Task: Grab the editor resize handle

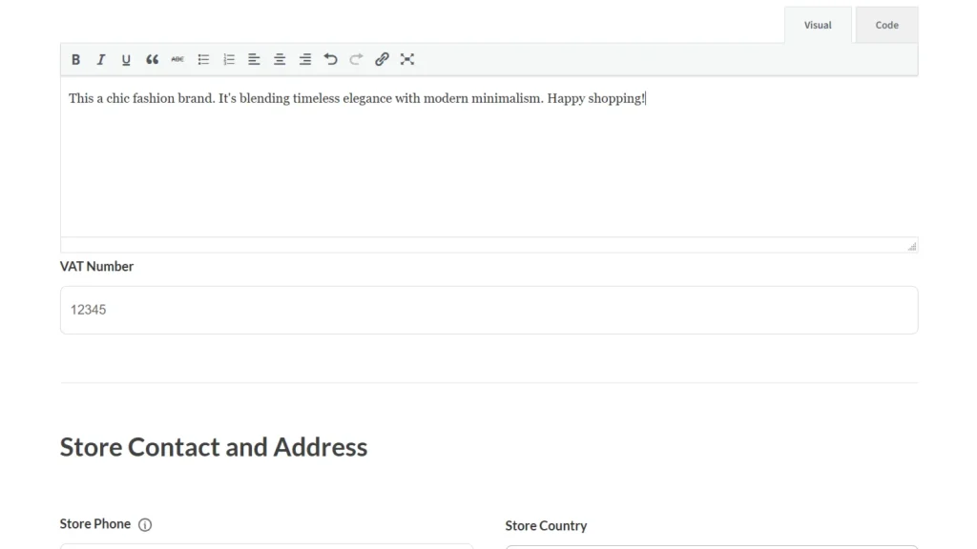Action: [912, 246]
